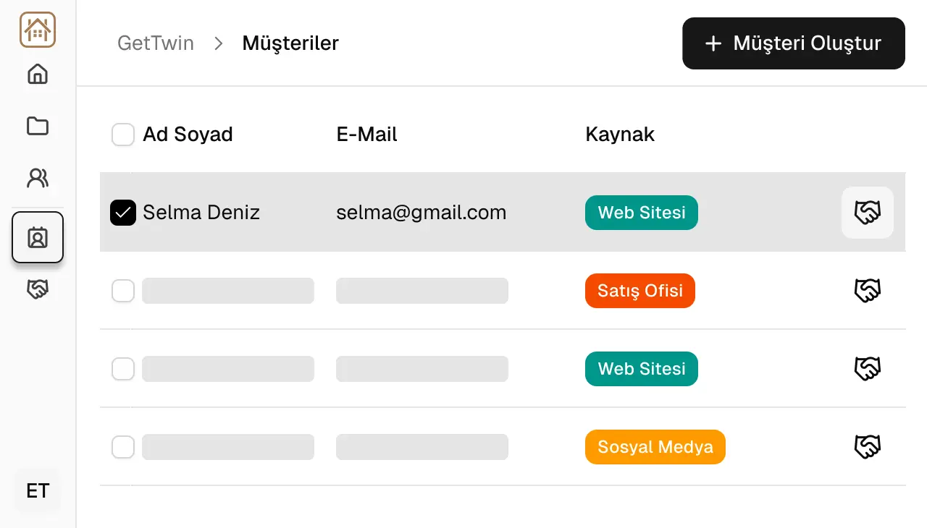Open the ET profile avatar

point(36,490)
